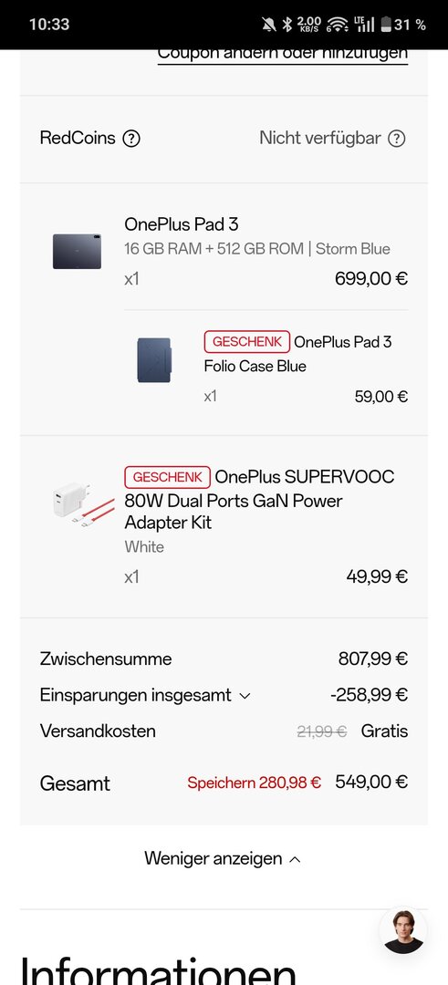
Task: Open the Folio Case Blue thumbnail
Action: [154, 360]
